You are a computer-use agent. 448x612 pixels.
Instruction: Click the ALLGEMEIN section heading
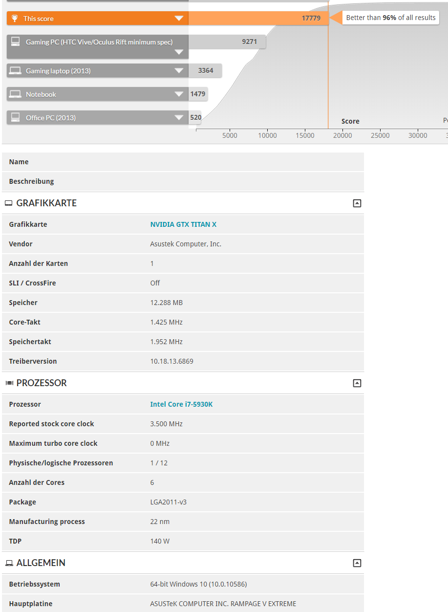pos(41,563)
